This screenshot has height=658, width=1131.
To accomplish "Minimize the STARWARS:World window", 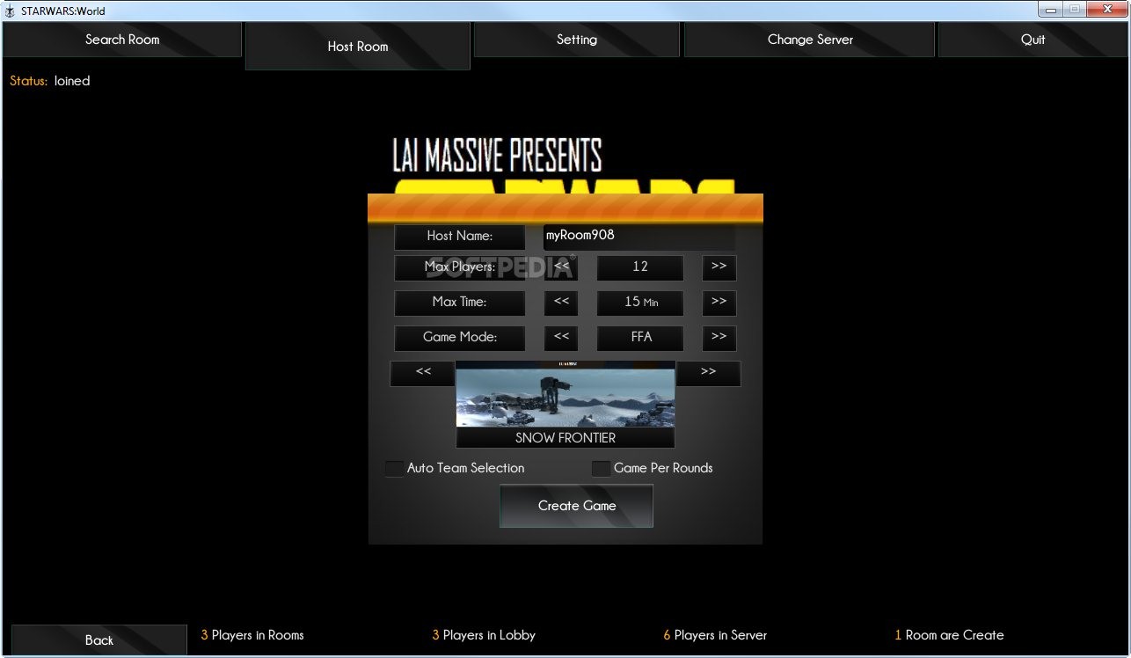I will 1050,10.
